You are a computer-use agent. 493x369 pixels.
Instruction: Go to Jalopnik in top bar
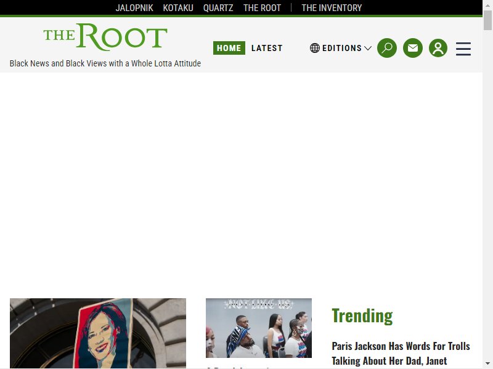(x=134, y=8)
